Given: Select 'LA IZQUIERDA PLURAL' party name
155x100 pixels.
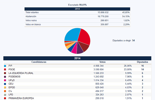Looking at the screenshot, I should pyautogui.click(x=21, y=73).
